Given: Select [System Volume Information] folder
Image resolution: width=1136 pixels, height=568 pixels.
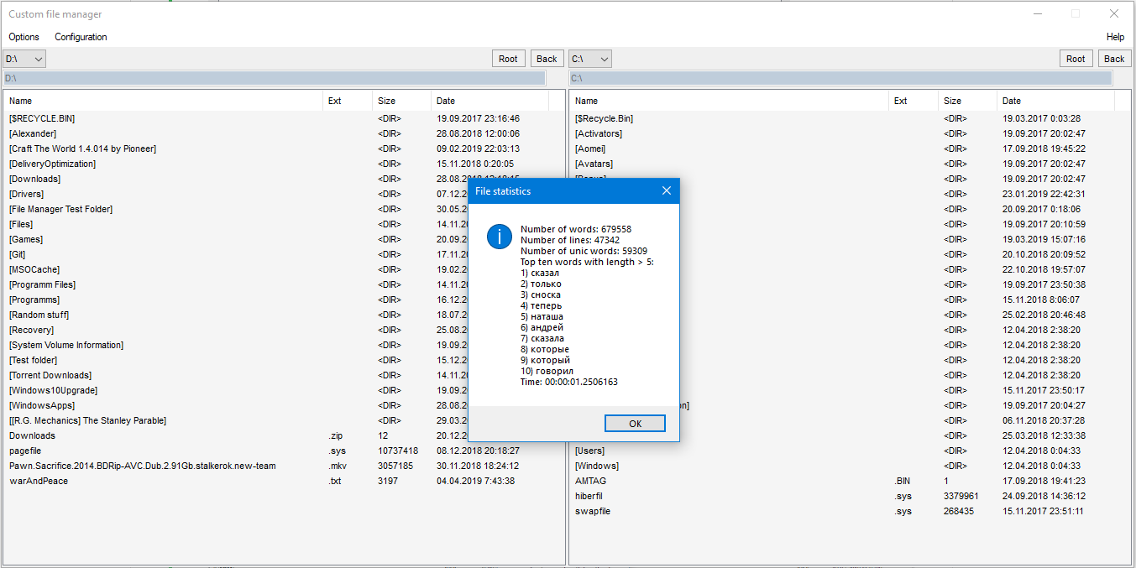Looking at the screenshot, I should pos(66,346).
